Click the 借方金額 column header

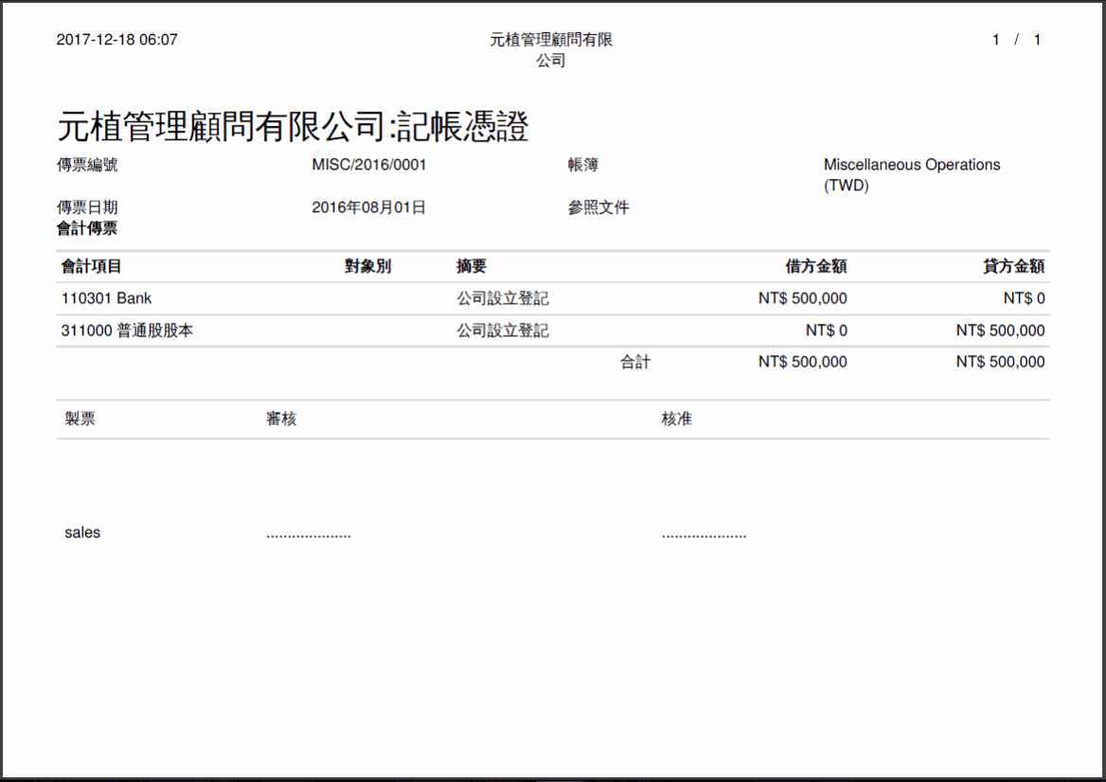point(816,266)
